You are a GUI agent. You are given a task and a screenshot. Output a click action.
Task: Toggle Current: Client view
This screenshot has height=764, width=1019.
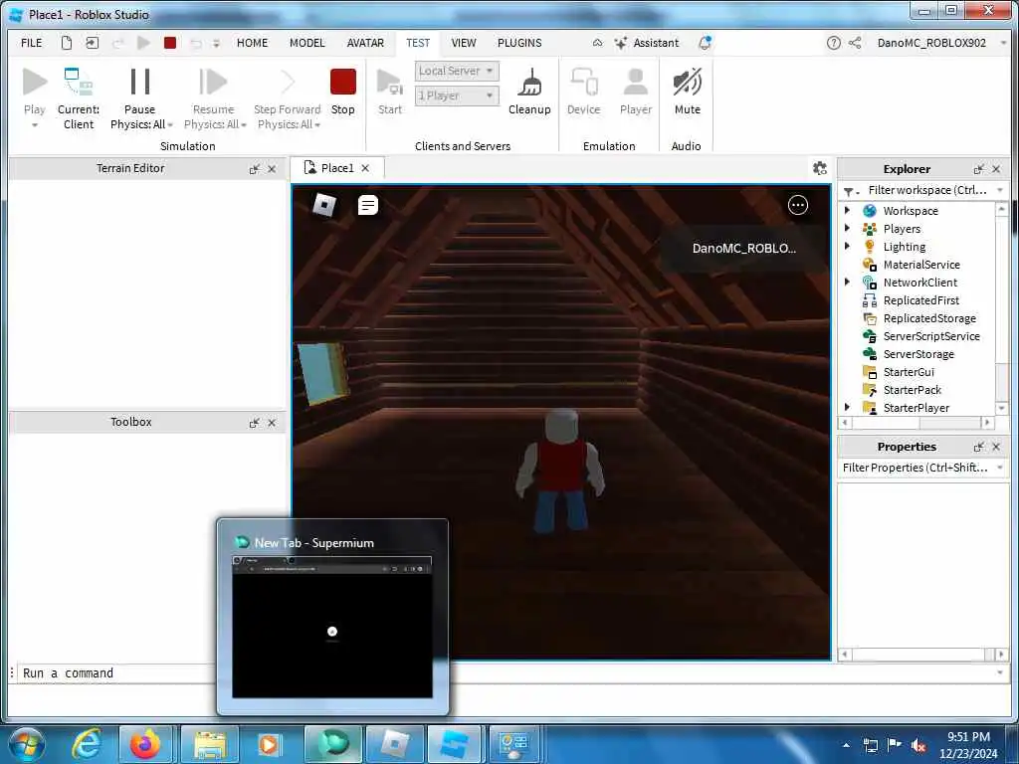(78, 97)
